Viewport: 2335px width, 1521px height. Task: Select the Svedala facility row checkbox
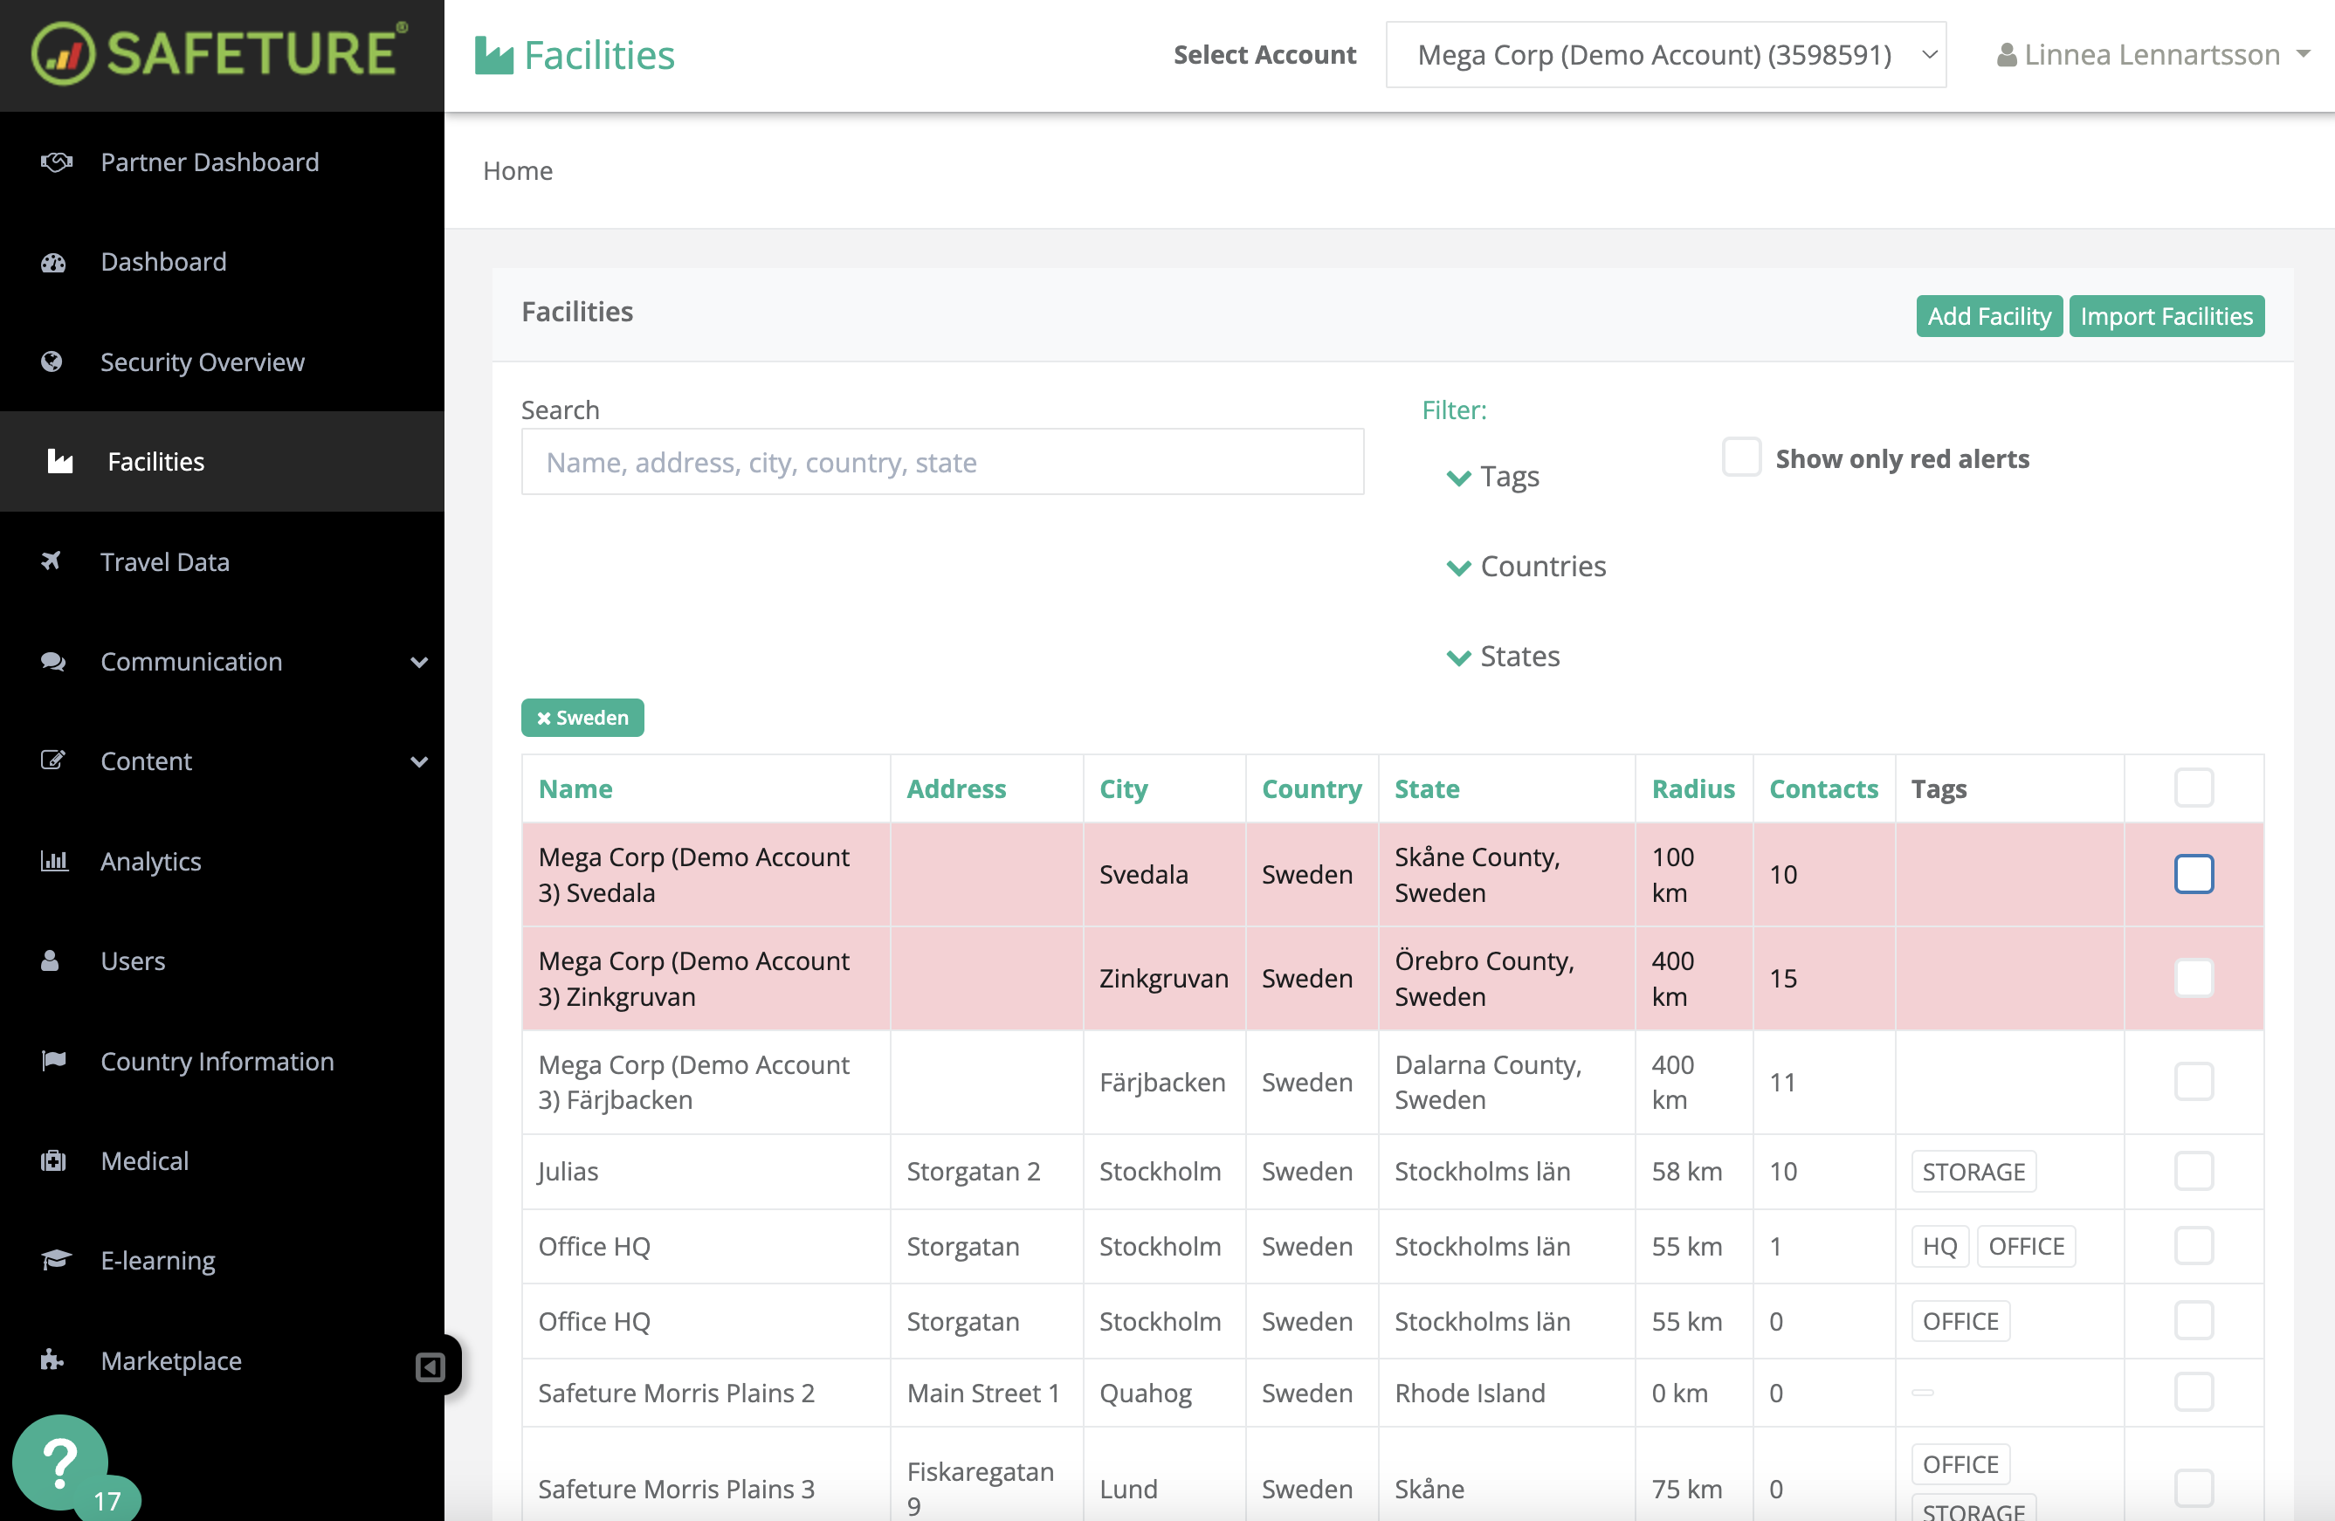pyautogui.click(x=2193, y=874)
